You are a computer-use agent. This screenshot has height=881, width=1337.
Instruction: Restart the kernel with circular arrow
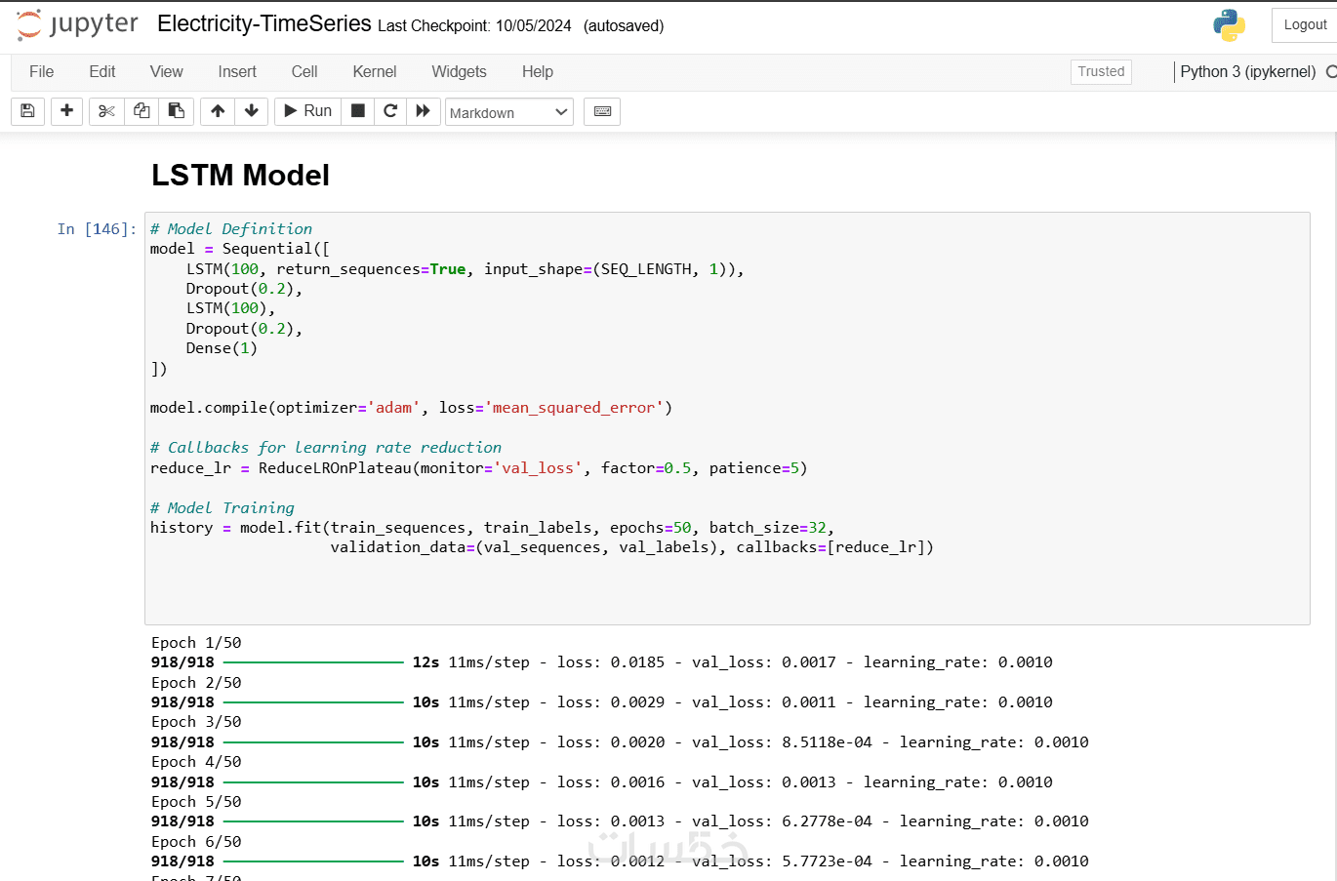click(x=390, y=111)
